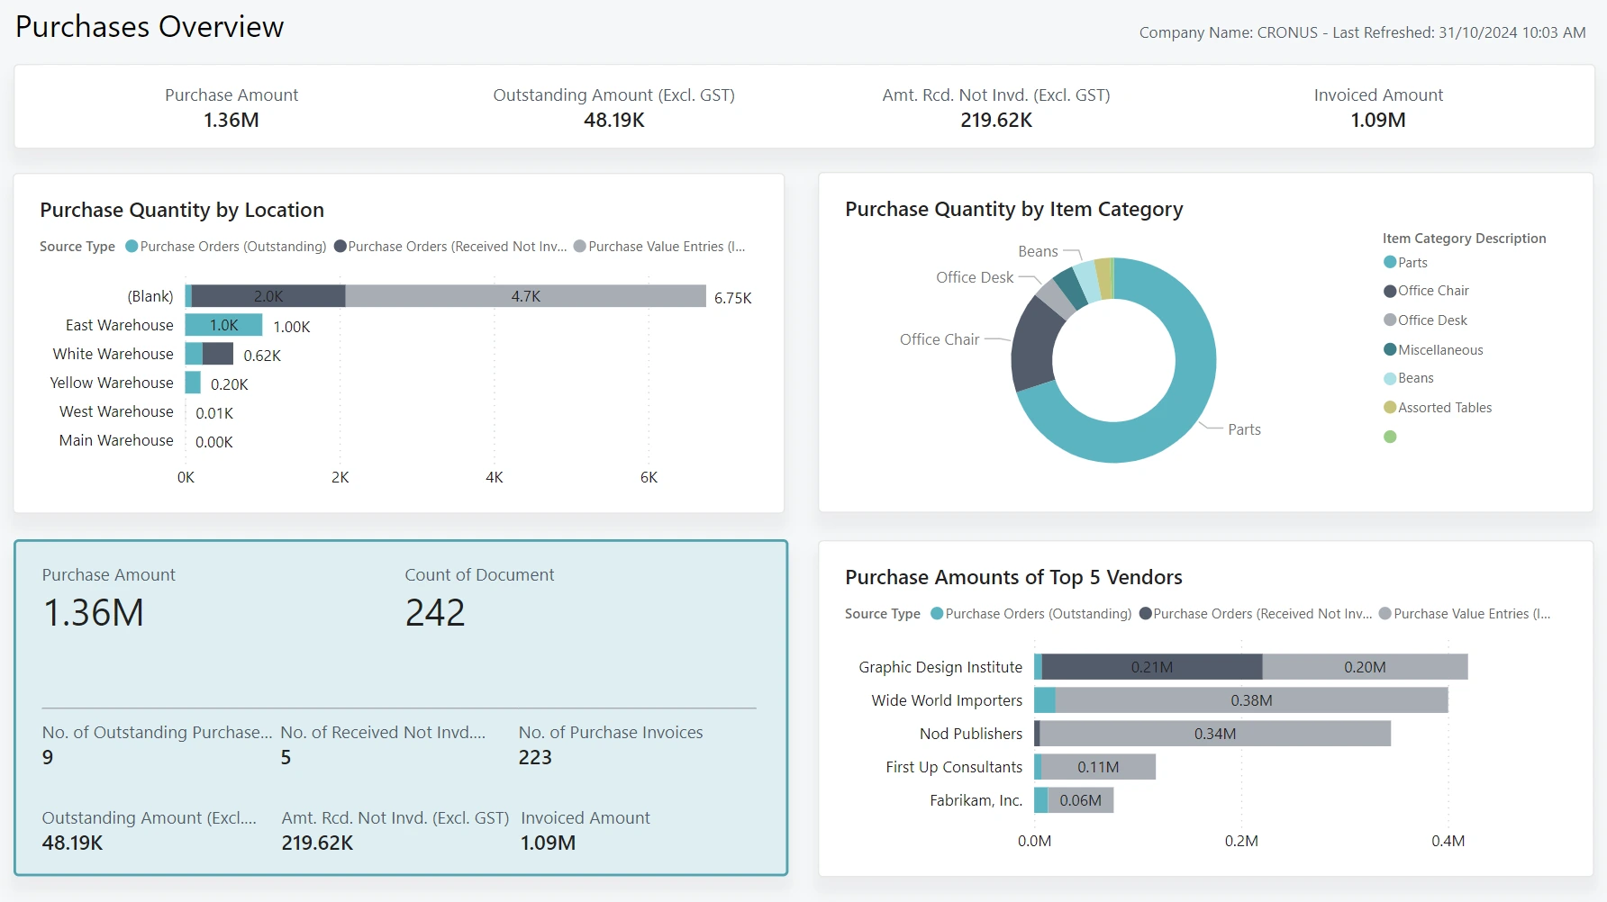Click the grey 4.7K bar in the (Blank) row
The width and height of the screenshot is (1607, 902).
tap(525, 296)
